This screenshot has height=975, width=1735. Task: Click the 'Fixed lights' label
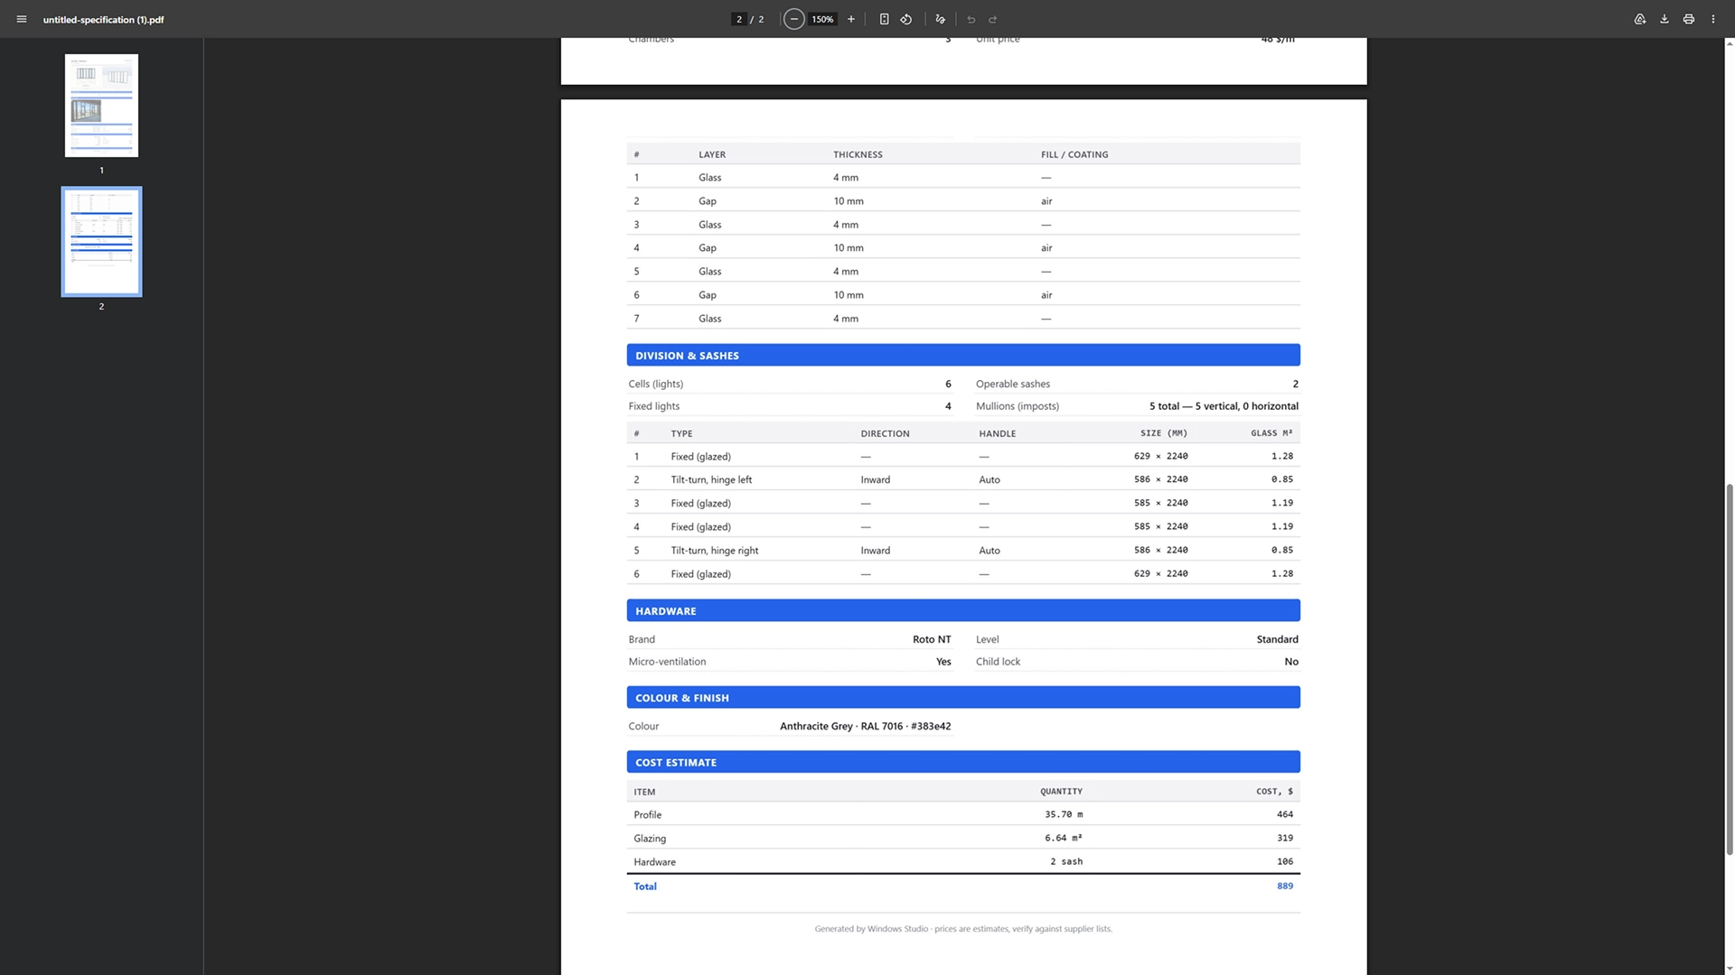(x=654, y=406)
